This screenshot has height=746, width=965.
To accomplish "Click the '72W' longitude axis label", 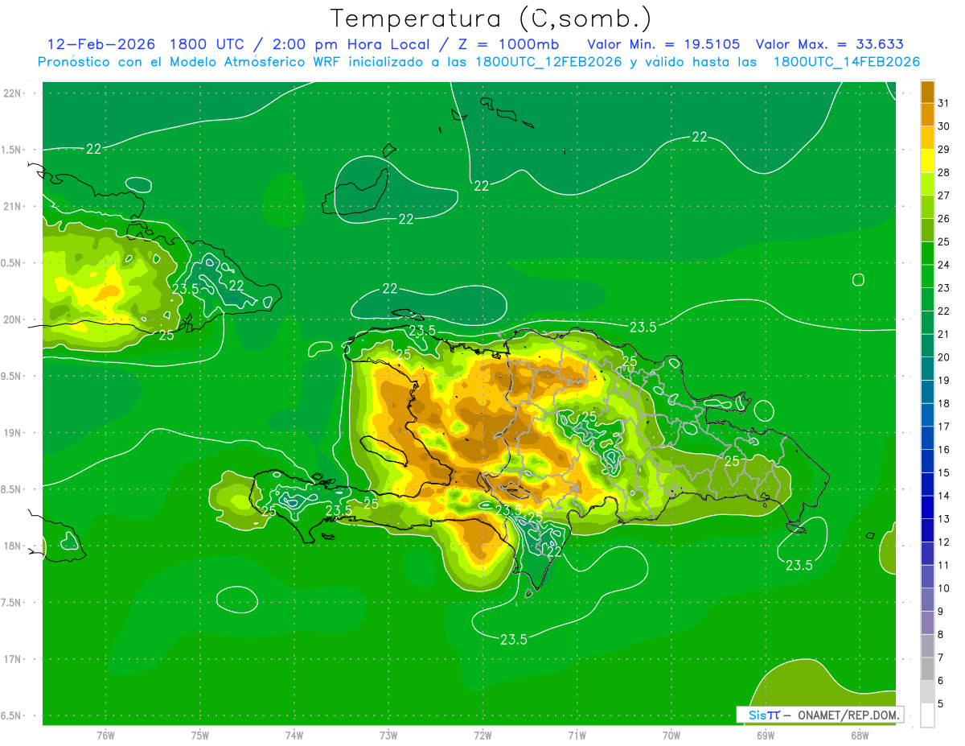I will (482, 736).
